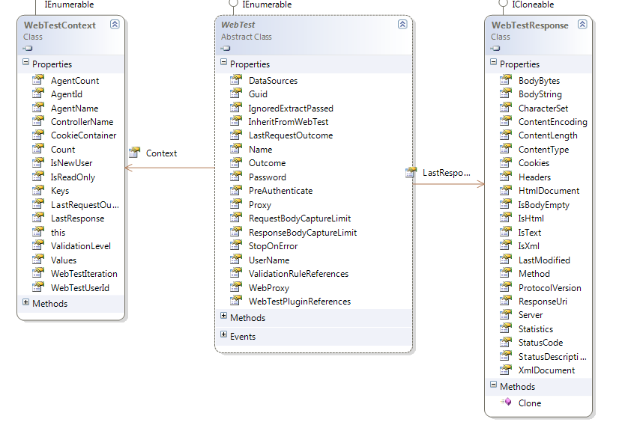Select the UserName property
Image resolution: width=622 pixels, height=422 pixels.
[269, 260]
